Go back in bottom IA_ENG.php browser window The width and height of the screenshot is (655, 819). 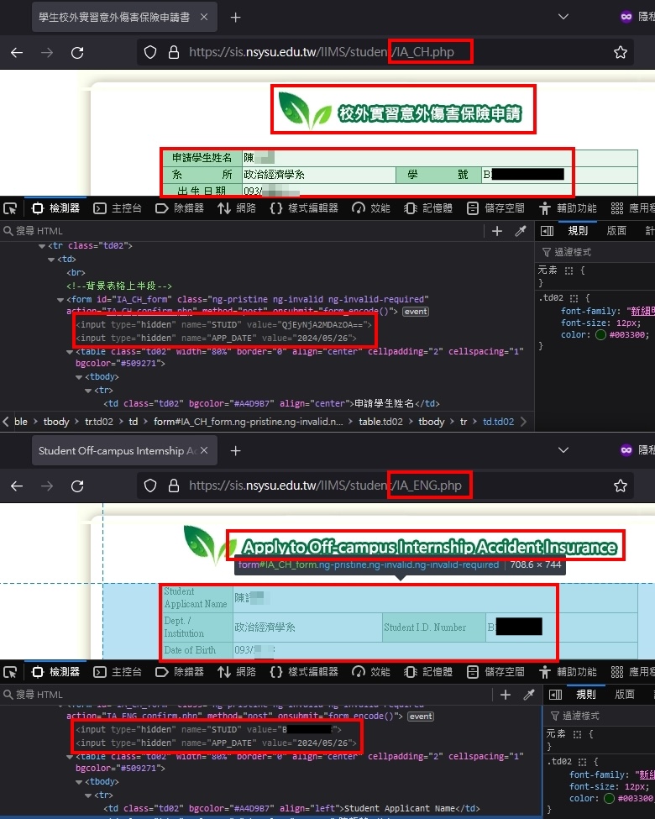pyautogui.click(x=17, y=486)
